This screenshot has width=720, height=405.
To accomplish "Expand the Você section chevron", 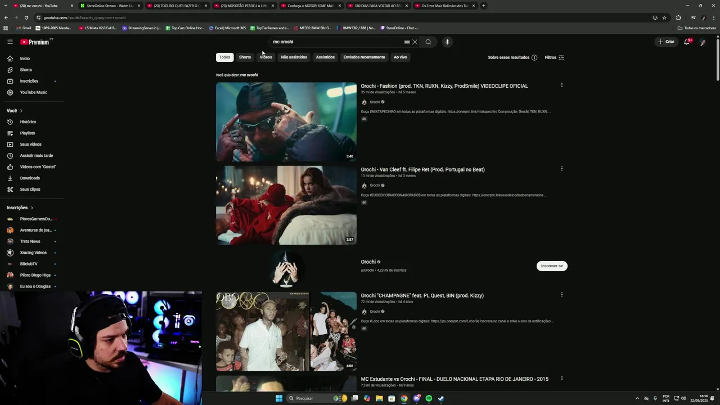I will tap(21, 111).
